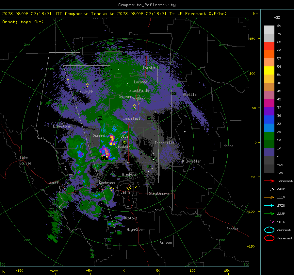The height and width of the screenshot is (275, 294).
Task: Select the white 04DK arrow icon
Action: coord(269,189)
